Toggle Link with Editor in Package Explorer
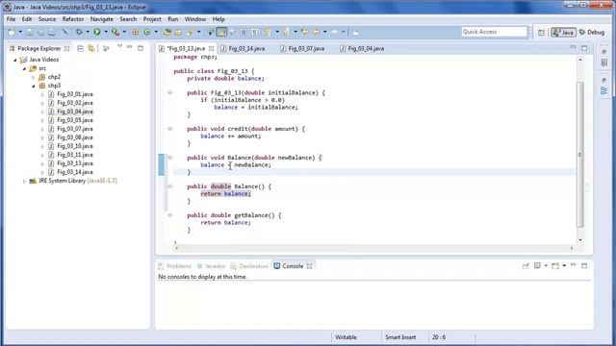 (x=91, y=48)
